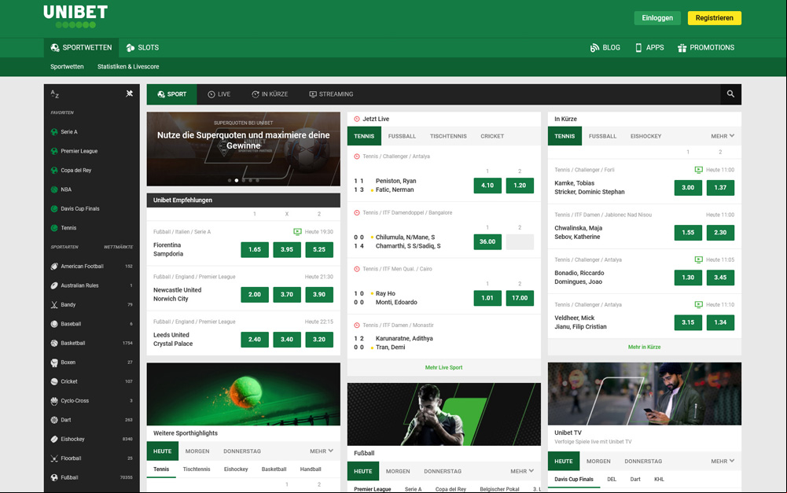This screenshot has width=787, height=493.
Task: Open Statistiken & Livescore link
Action: pos(128,67)
